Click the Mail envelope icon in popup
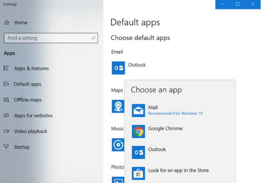This screenshot has width=261, height=183. [138, 111]
